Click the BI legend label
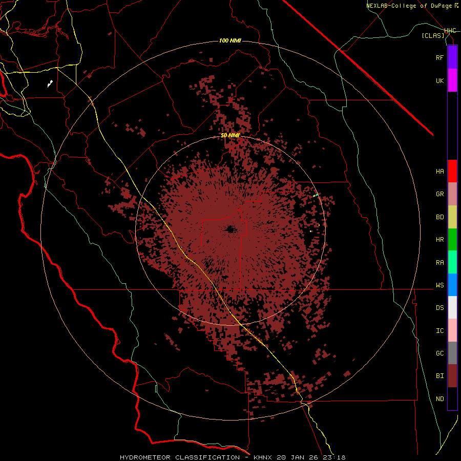Viewport: 461px width, 461px height. pos(440,376)
